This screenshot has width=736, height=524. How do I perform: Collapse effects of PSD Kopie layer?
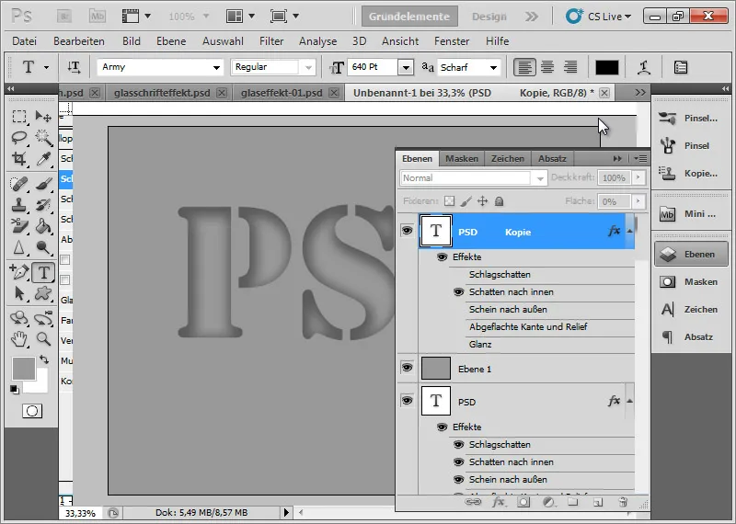[629, 231]
